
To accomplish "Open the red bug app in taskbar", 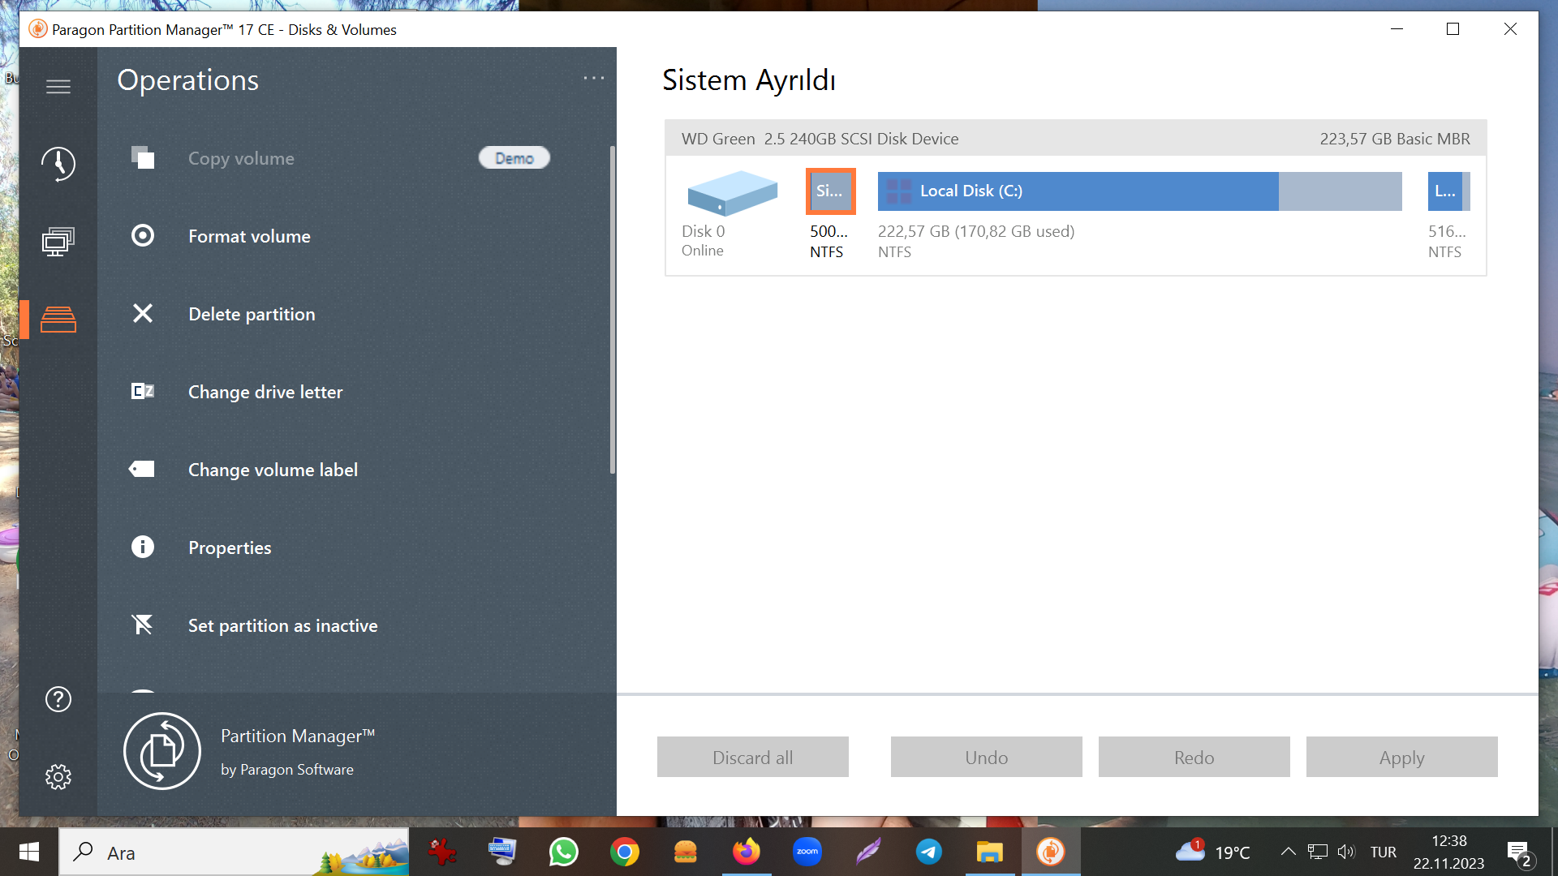I will pyautogui.click(x=442, y=852).
